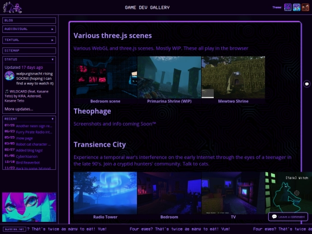Open the '/now page' recent post

pyautogui.click(x=24, y=138)
